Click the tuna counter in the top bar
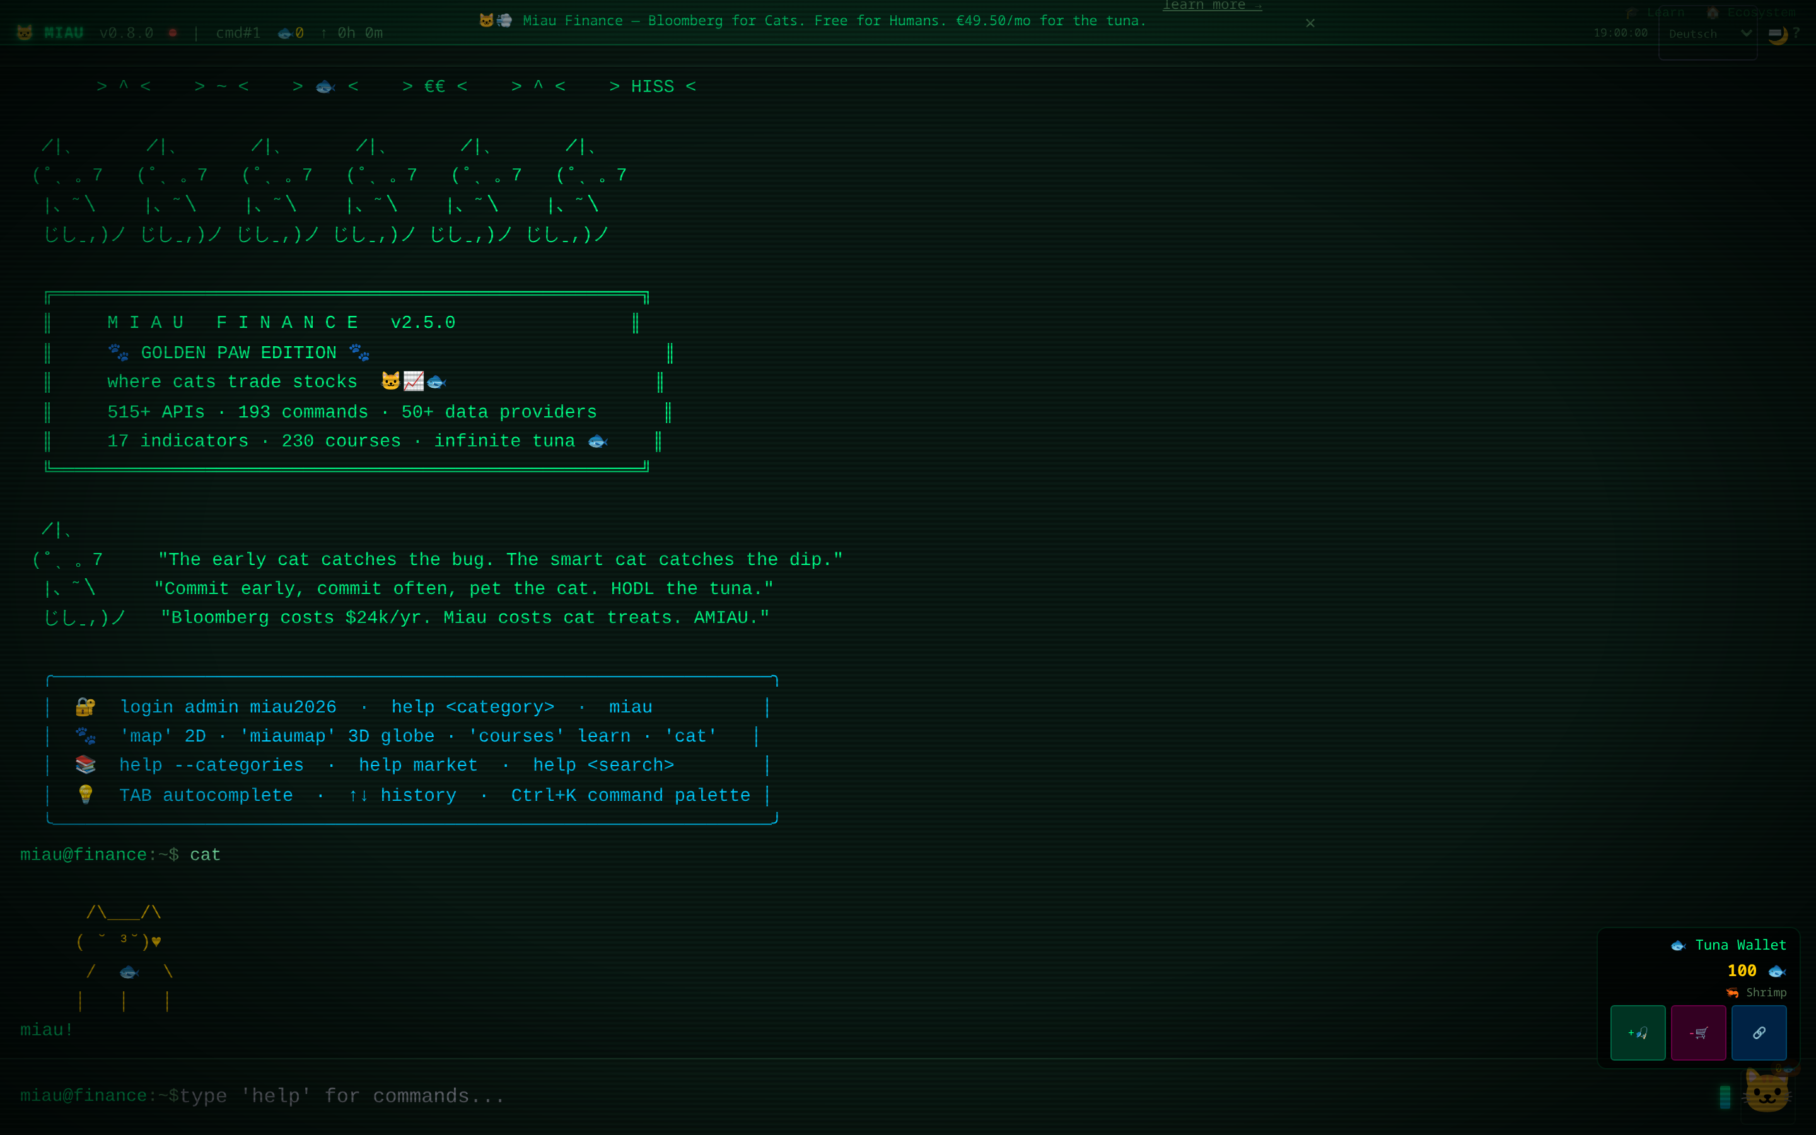 tap(291, 32)
